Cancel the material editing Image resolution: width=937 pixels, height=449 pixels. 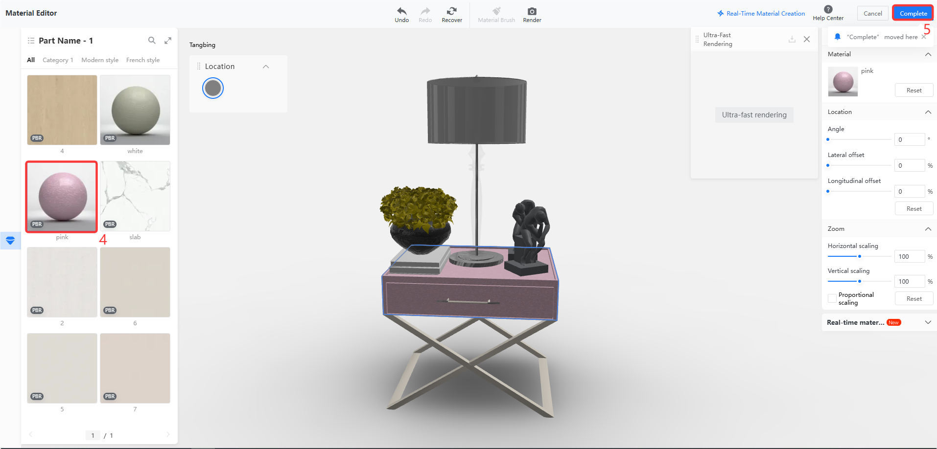tap(872, 13)
